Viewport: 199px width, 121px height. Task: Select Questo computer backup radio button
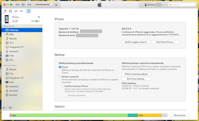click(60, 77)
